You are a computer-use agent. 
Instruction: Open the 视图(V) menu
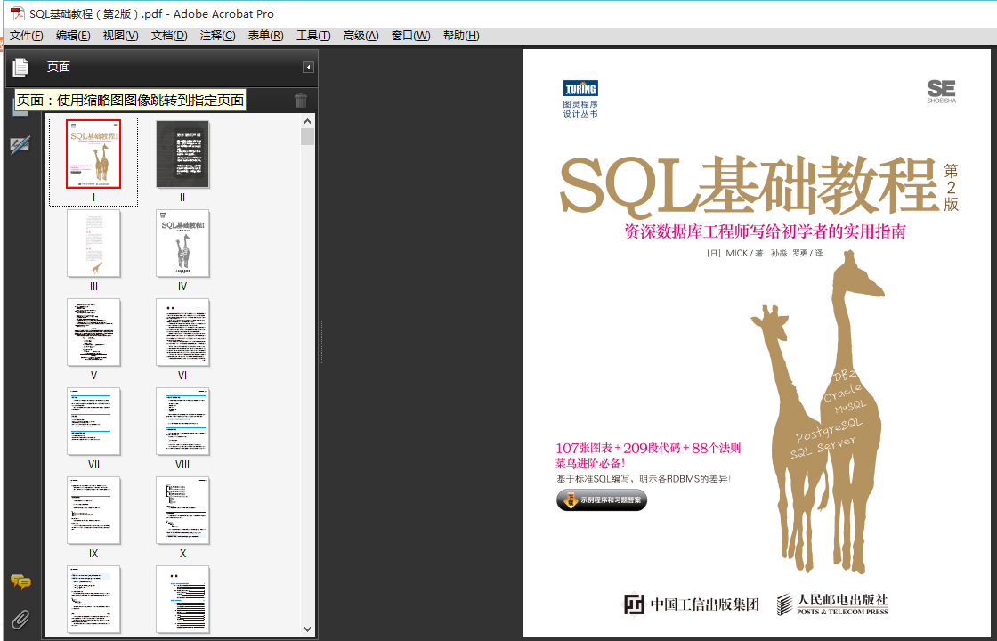pos(121,36)
